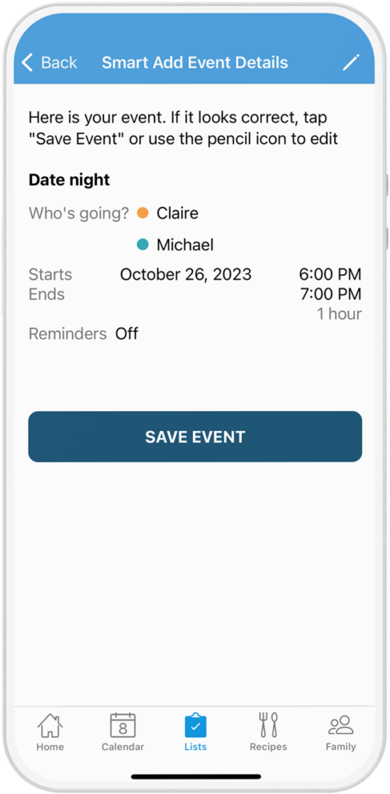Tap the Family tab label
The height and width of the screenshot is (794, 390).
(x=341, y=747)
